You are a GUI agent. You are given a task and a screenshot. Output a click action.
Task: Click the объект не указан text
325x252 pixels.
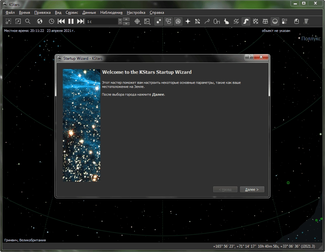[276, 31]
